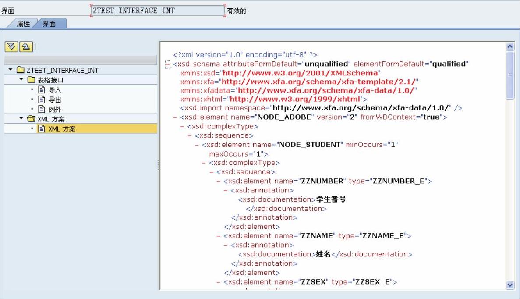Click the xfa-template/2.1 namespace URL
Screen dimensions: 520x299
pos(318,81)
